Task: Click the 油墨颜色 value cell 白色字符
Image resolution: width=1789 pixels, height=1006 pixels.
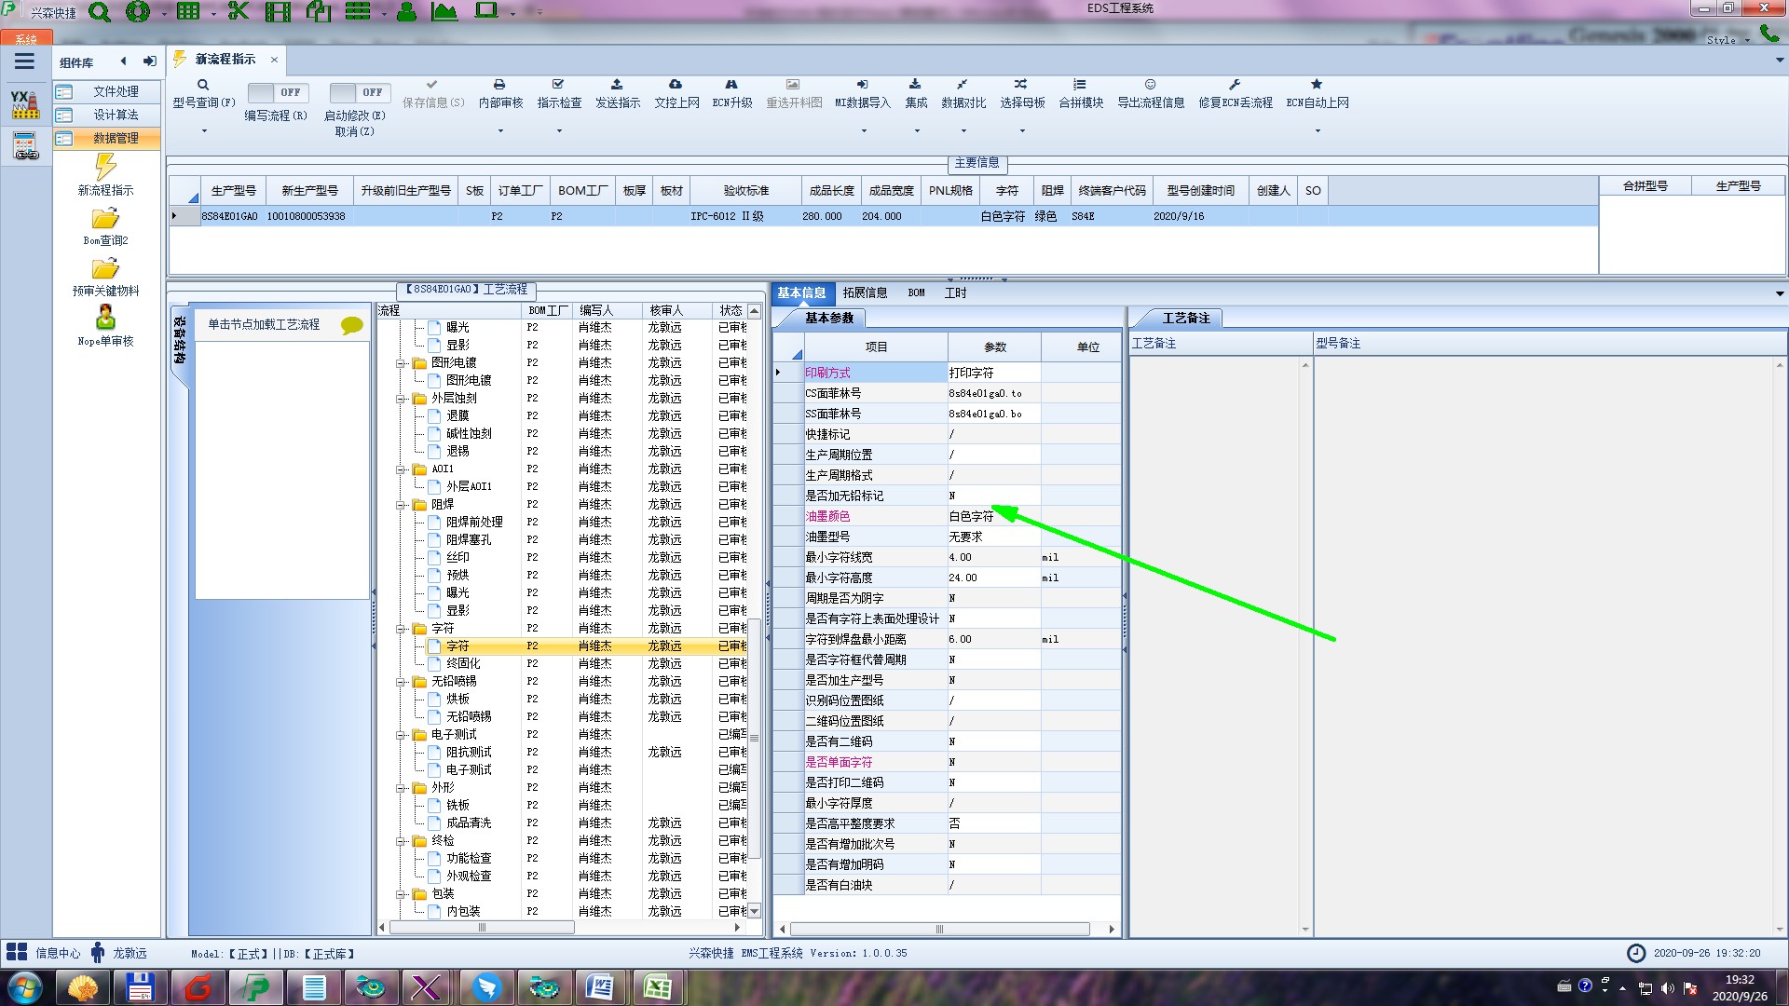Action: tap(993, 516)
